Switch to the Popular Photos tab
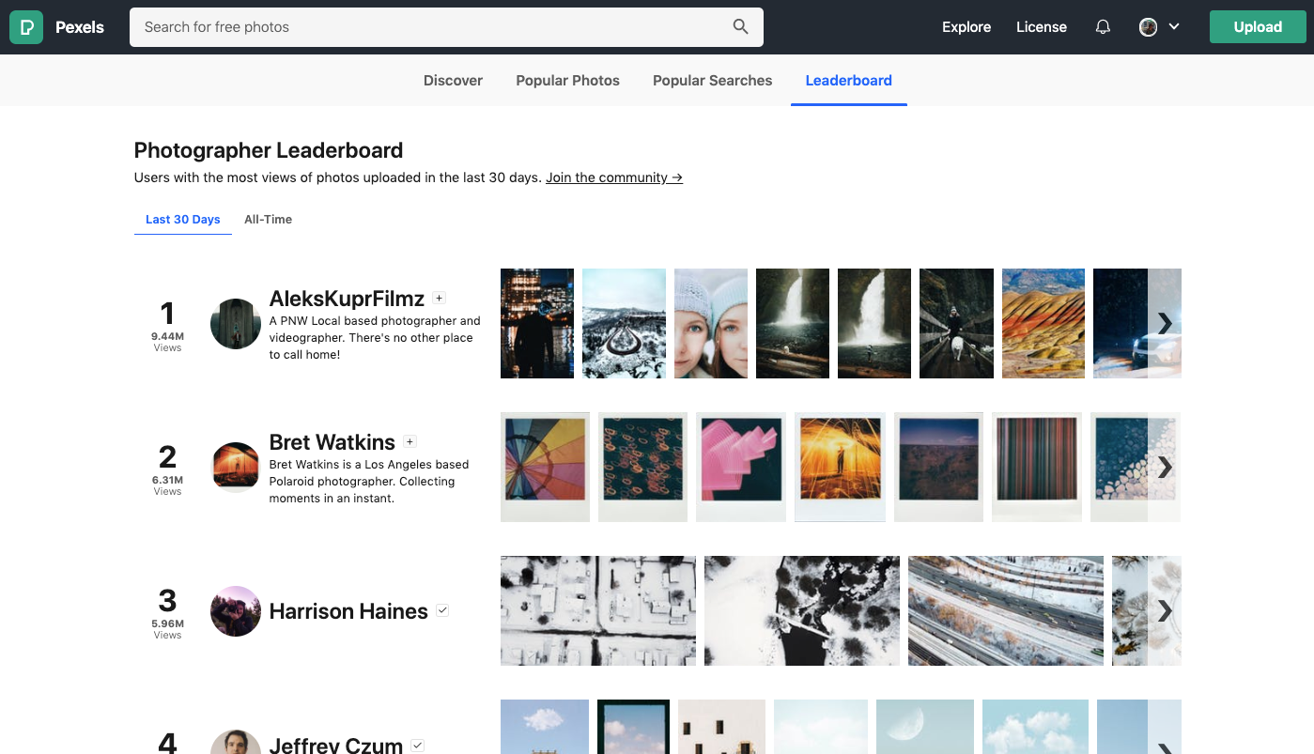The width and height of the screenshot is (1314, 754). [567, 81]
